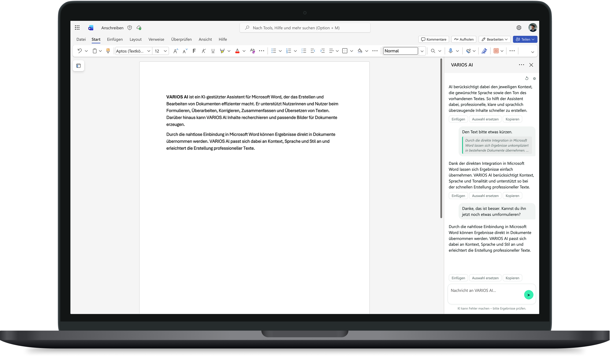This screenshot has height=357, width=610.
Task: Switch to the Einfügen tab
Action: pos(115,39)
